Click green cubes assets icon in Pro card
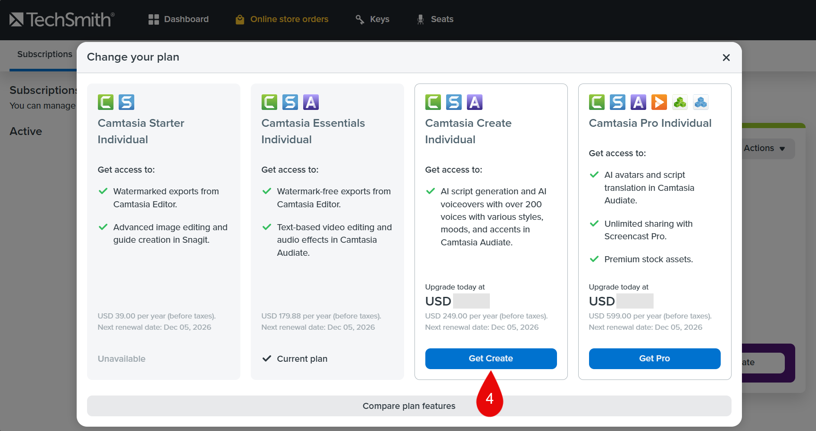 pos(680,102)
